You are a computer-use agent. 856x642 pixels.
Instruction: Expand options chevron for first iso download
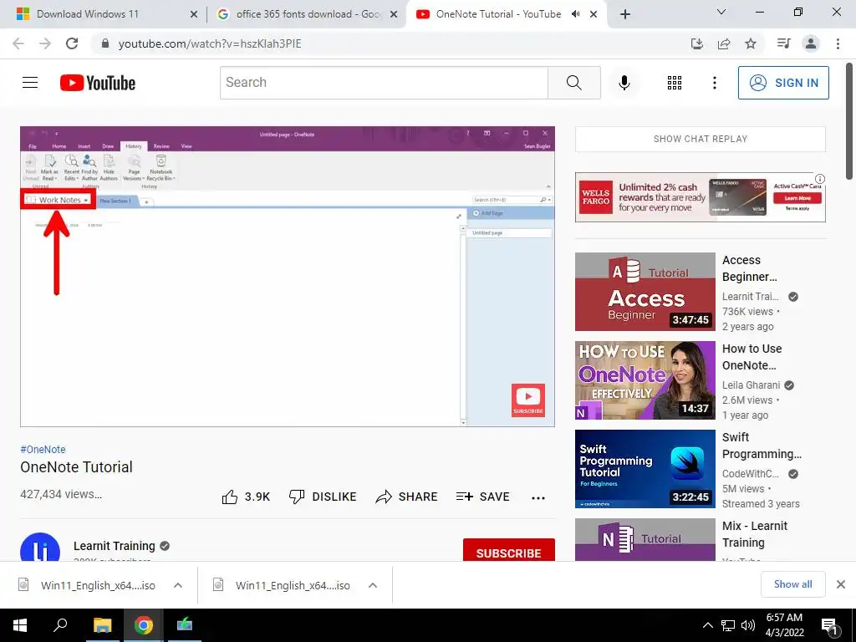click(178, 585)
